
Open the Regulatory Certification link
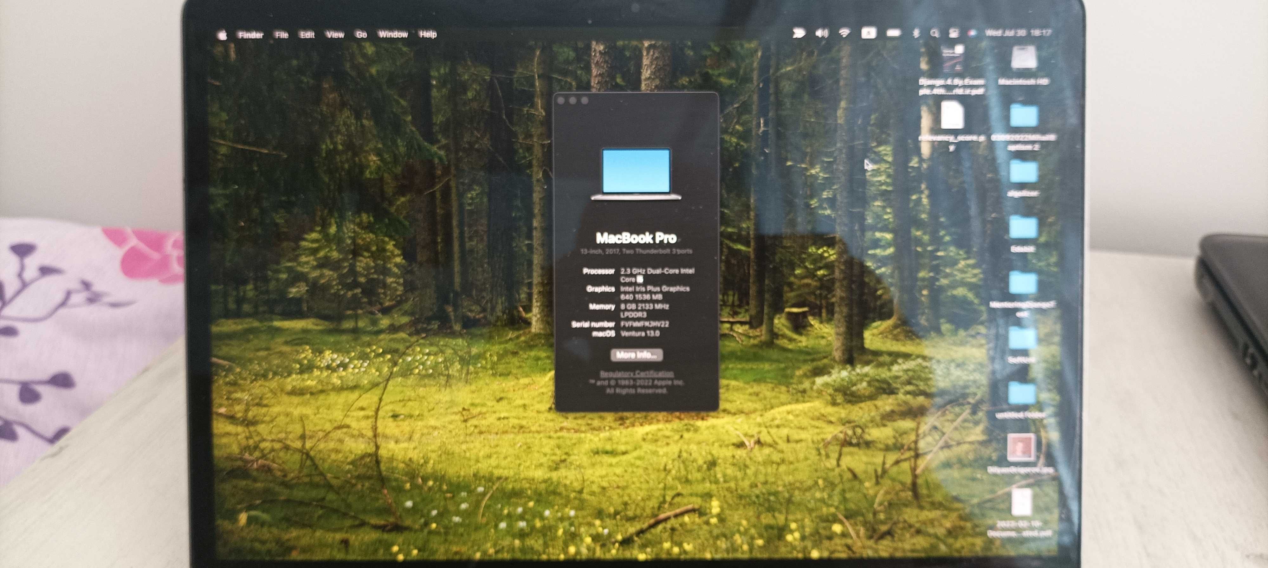(637, 374)
